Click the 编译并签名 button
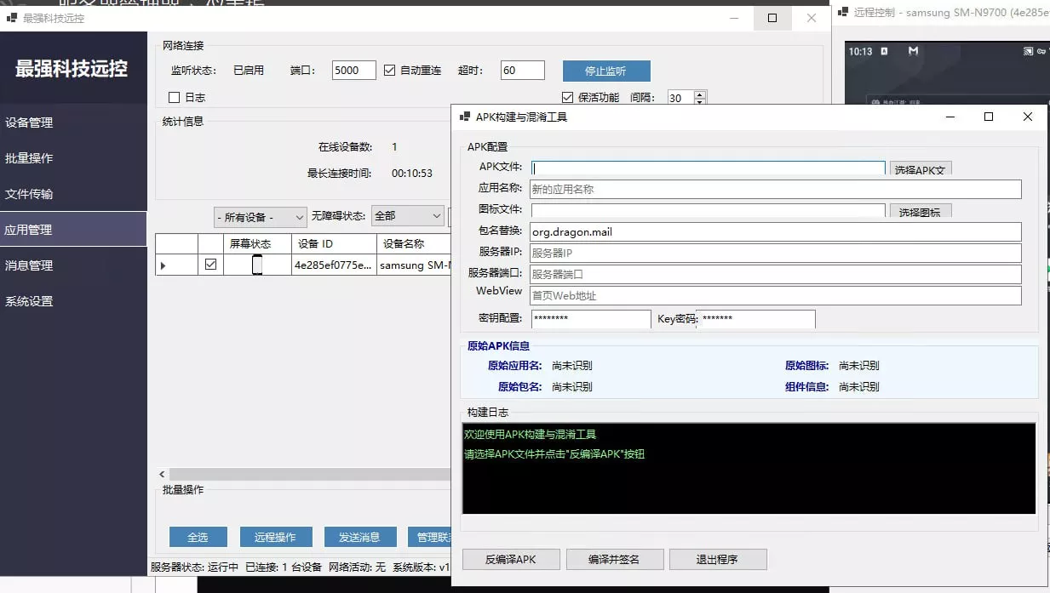 tap(614, 559)
